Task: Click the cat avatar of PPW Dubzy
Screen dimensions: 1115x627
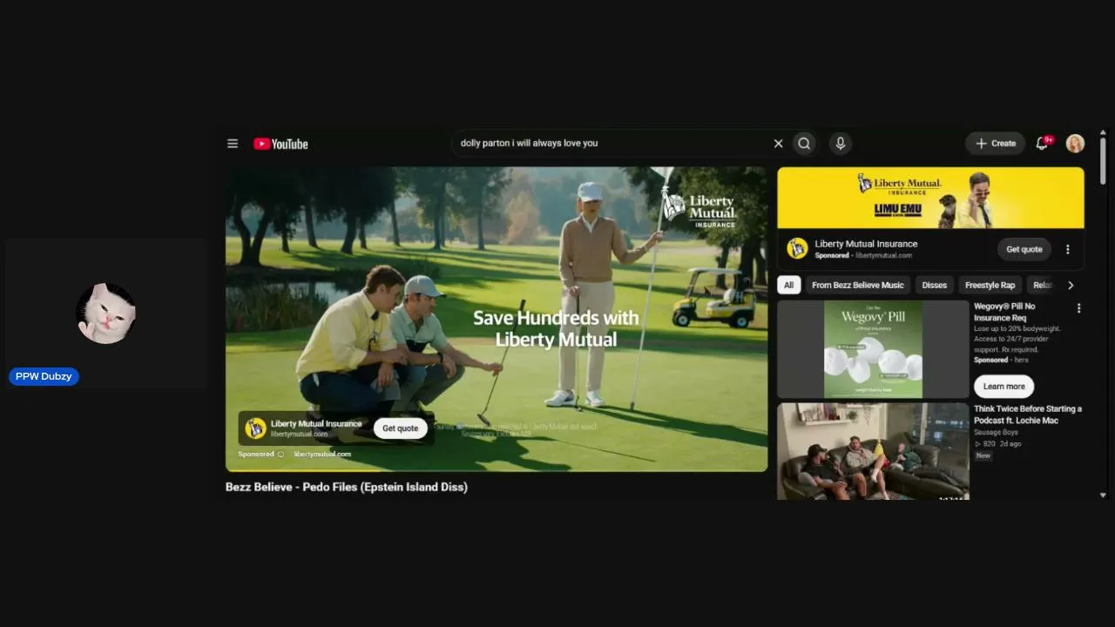Action: (106, 313)
